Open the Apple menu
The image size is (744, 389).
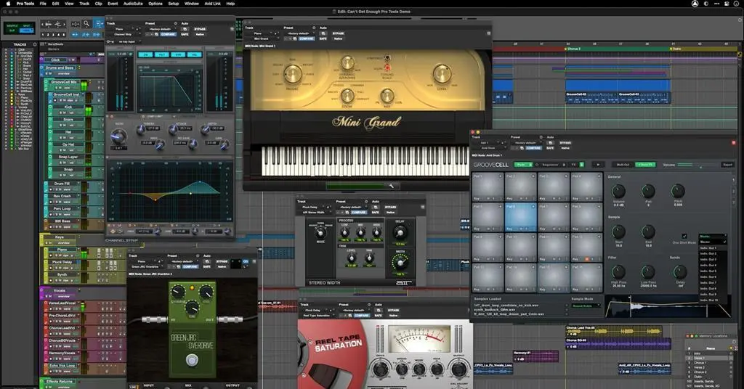(7, 4)
